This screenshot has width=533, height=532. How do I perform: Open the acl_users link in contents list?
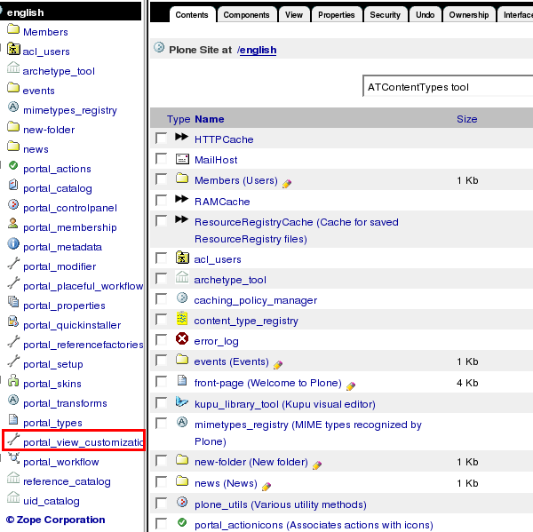point(218,259)
